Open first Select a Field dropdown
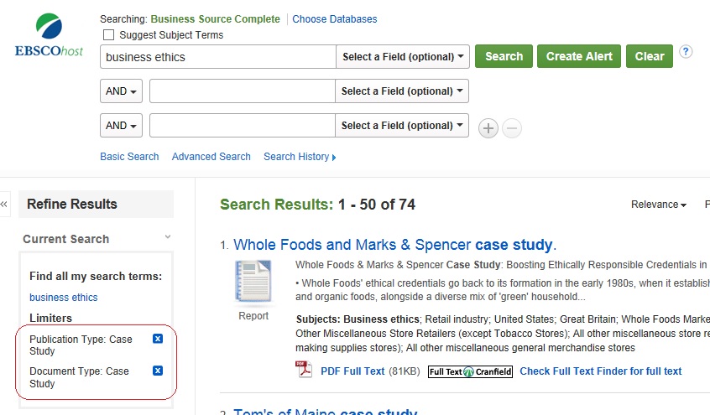 click(403, 57)
